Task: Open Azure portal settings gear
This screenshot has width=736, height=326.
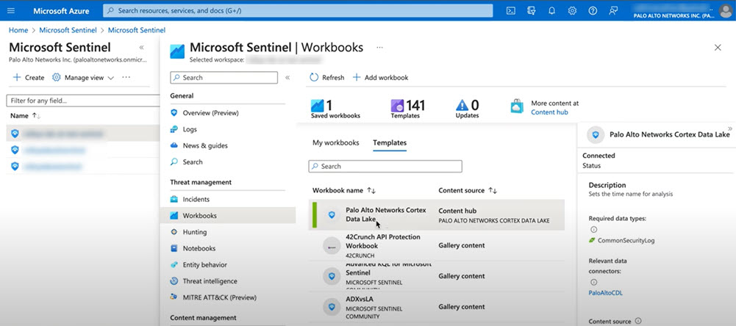Action: pos(572,11)
